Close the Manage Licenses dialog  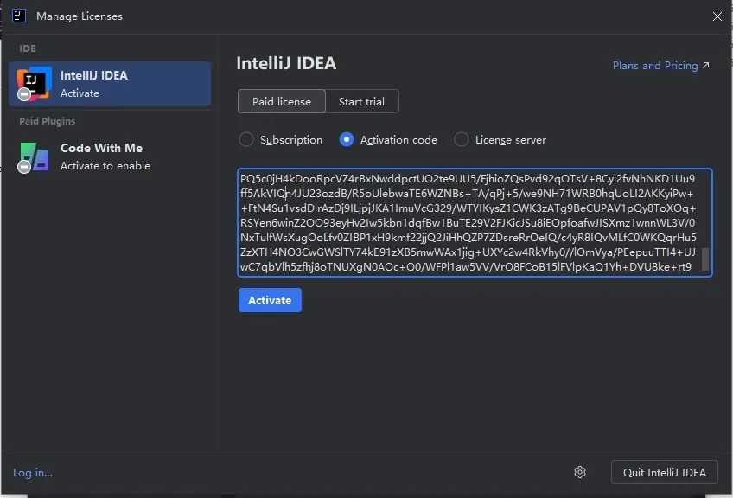click(717, 16)
